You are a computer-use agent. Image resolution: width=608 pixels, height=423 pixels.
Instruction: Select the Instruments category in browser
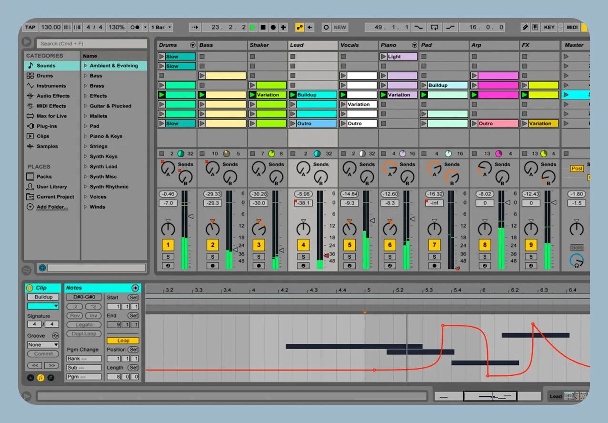52,86
